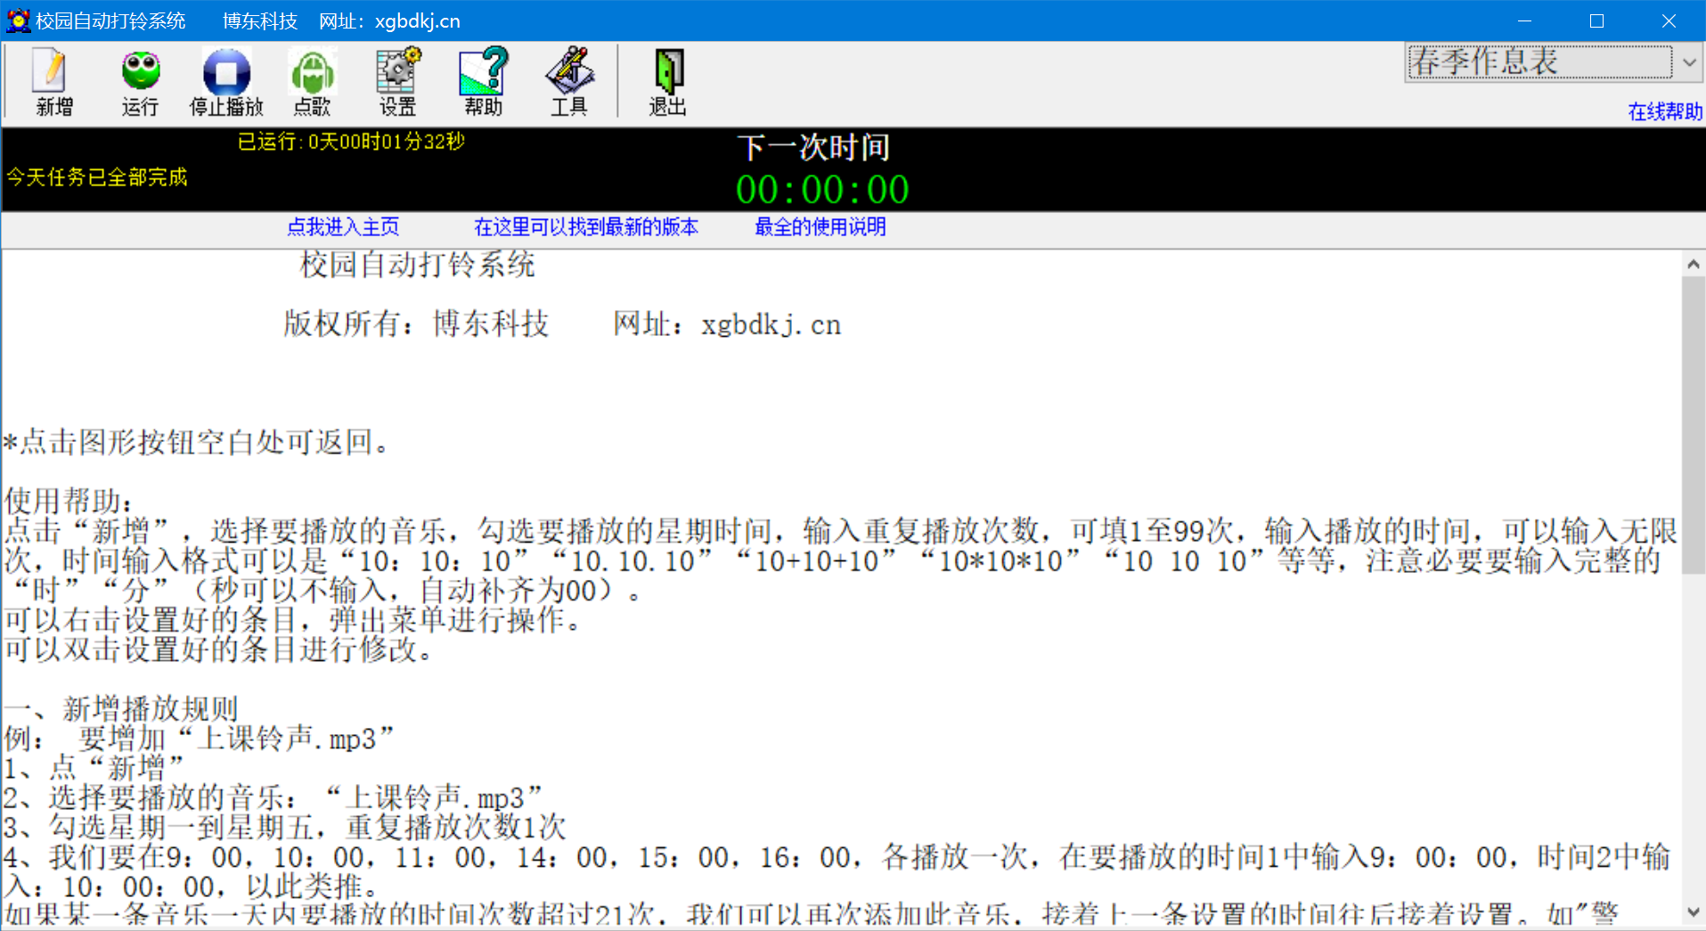The height and width of the screenshot is (931, 1706).
Task: Open the 点歌 song request icon
Action: (x=312, y=81)
